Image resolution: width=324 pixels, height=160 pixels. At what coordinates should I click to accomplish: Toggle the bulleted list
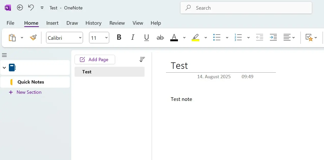(x=217, y=37)
